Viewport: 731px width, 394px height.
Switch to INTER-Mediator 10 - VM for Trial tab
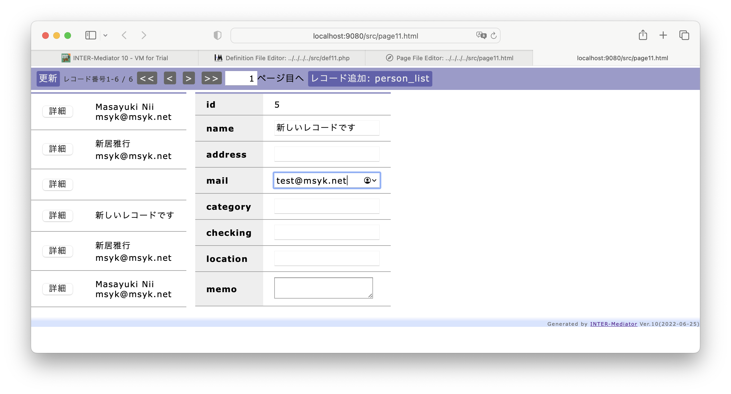(115, 58)
